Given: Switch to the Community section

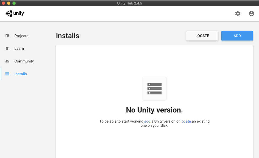Looking at the screenshot, I should (x=24, y=61).
